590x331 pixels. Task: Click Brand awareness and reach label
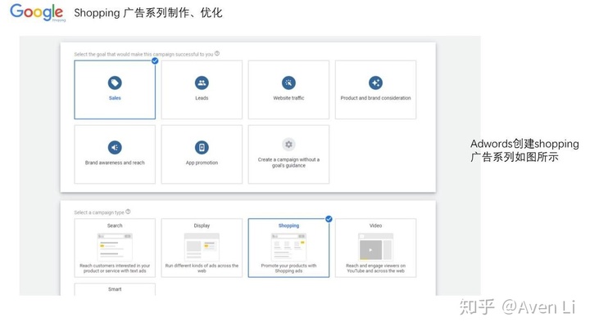coord(115,163)
